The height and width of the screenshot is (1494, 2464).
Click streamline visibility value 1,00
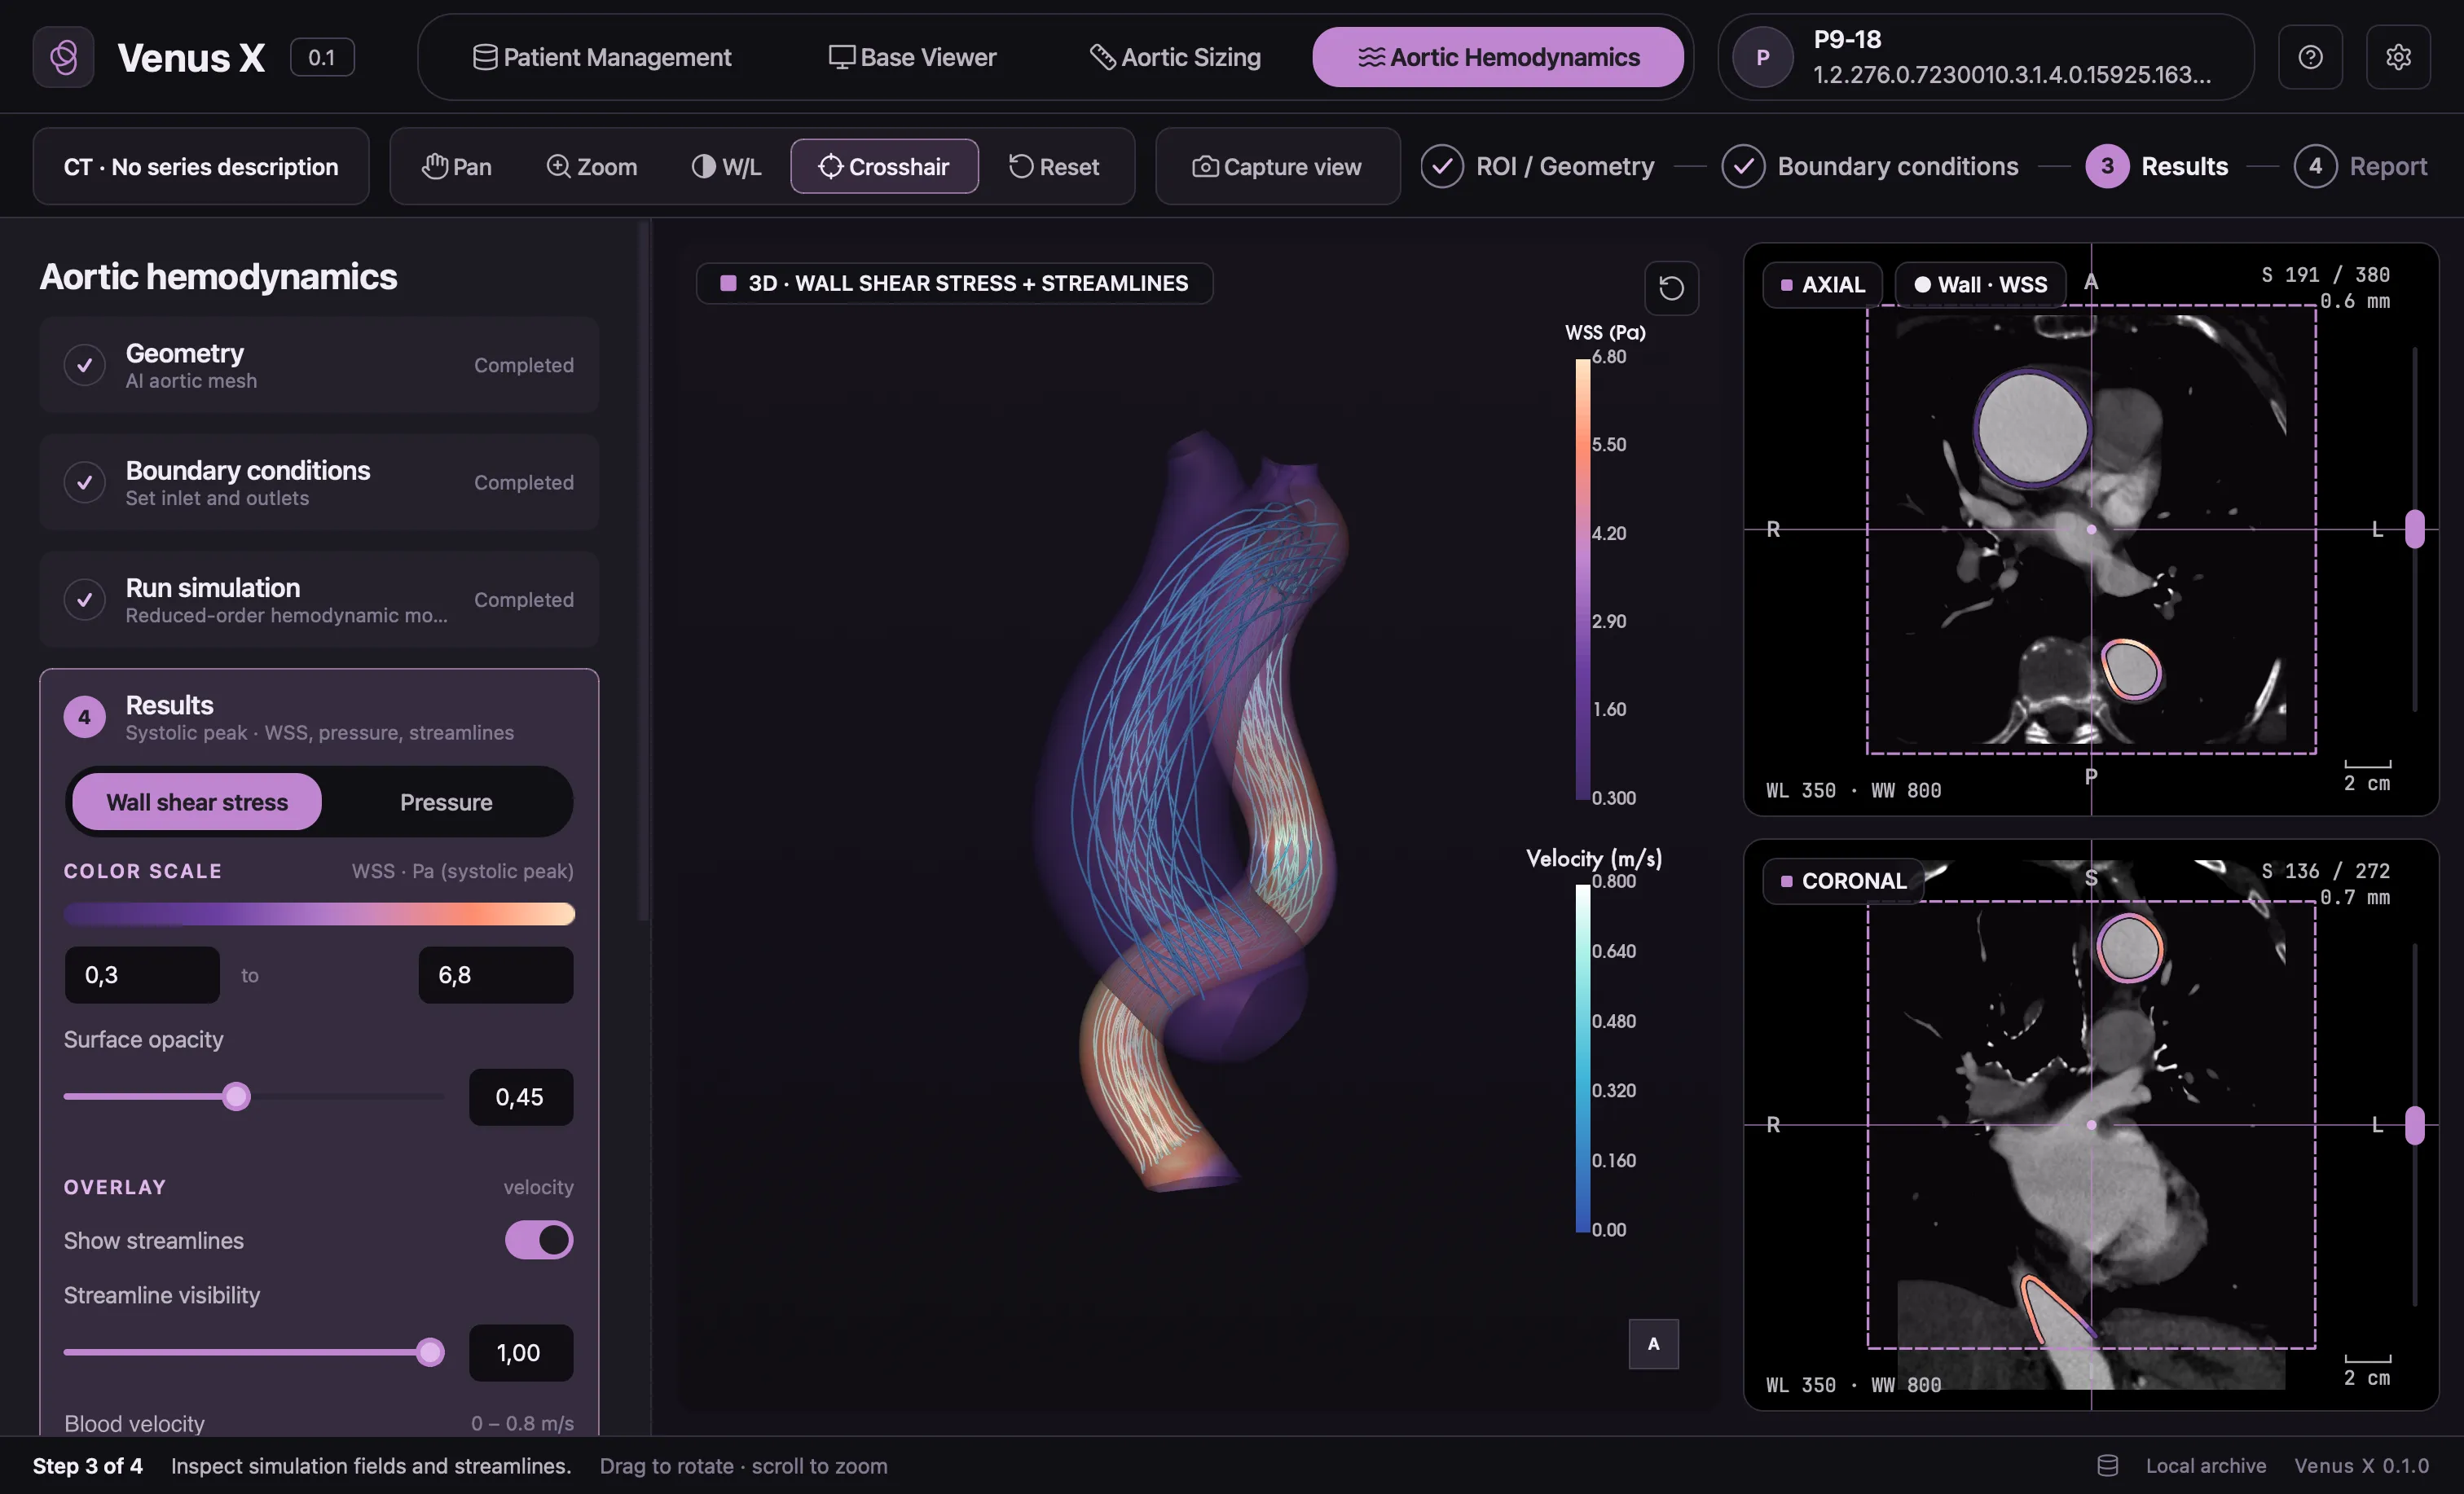[521, 1353]
